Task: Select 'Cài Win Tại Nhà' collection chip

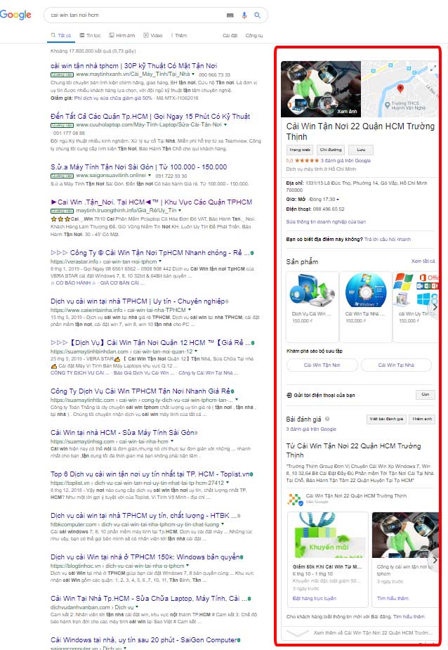Action: (x=396, y=365)
